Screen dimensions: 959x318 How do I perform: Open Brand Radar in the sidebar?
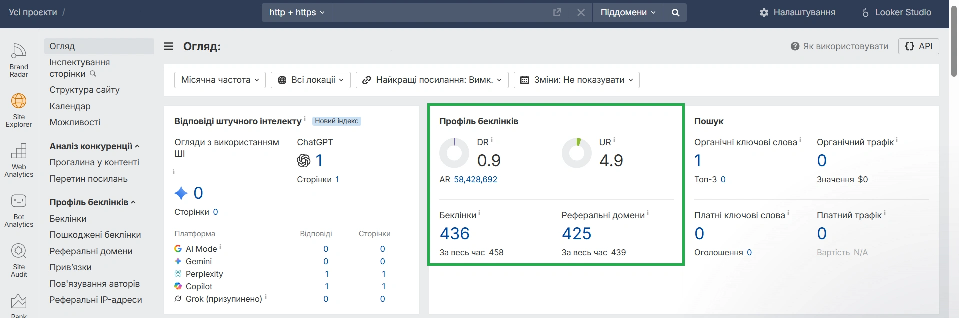click(x=19, y=60)
